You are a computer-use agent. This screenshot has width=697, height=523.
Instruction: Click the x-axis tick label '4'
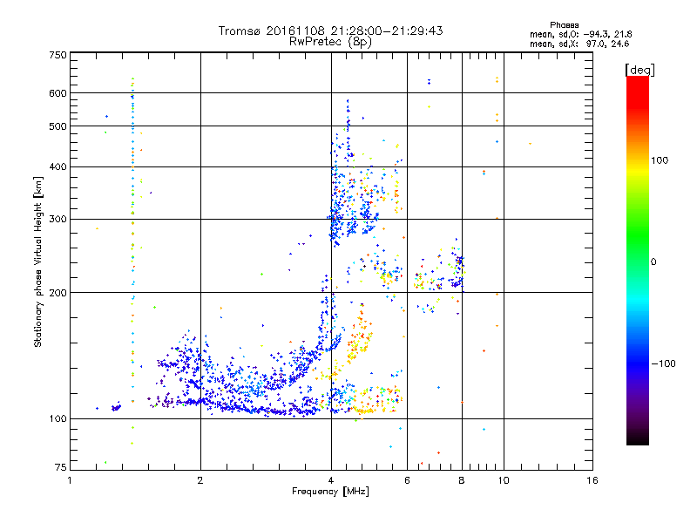331,480
